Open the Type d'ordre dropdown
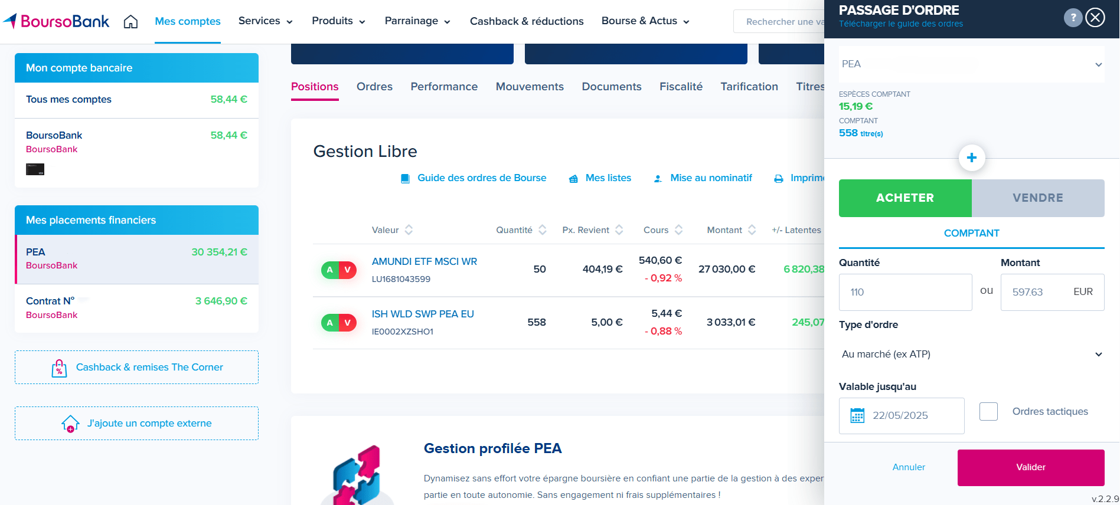Image resolution: width=1120 pixels, height=505 pixels. tap(972, 354)
